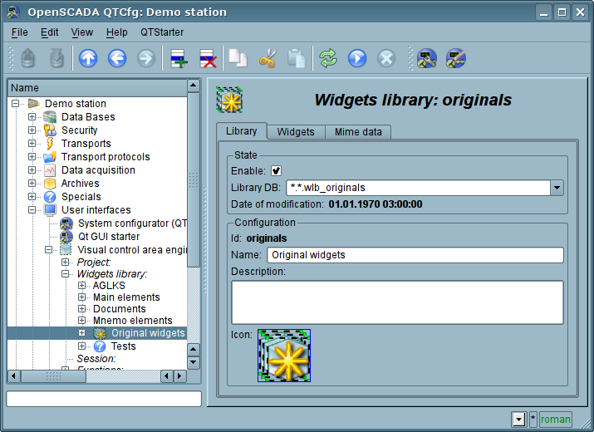Image resolution: width=594 pixels, height=432 pixels.
Task: Click the Name input field
Action: point(414,255)
